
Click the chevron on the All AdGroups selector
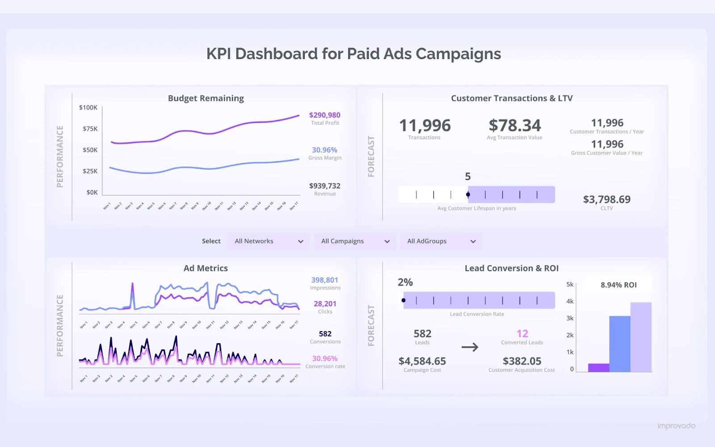pyautogui.click(x=473, y=241)
